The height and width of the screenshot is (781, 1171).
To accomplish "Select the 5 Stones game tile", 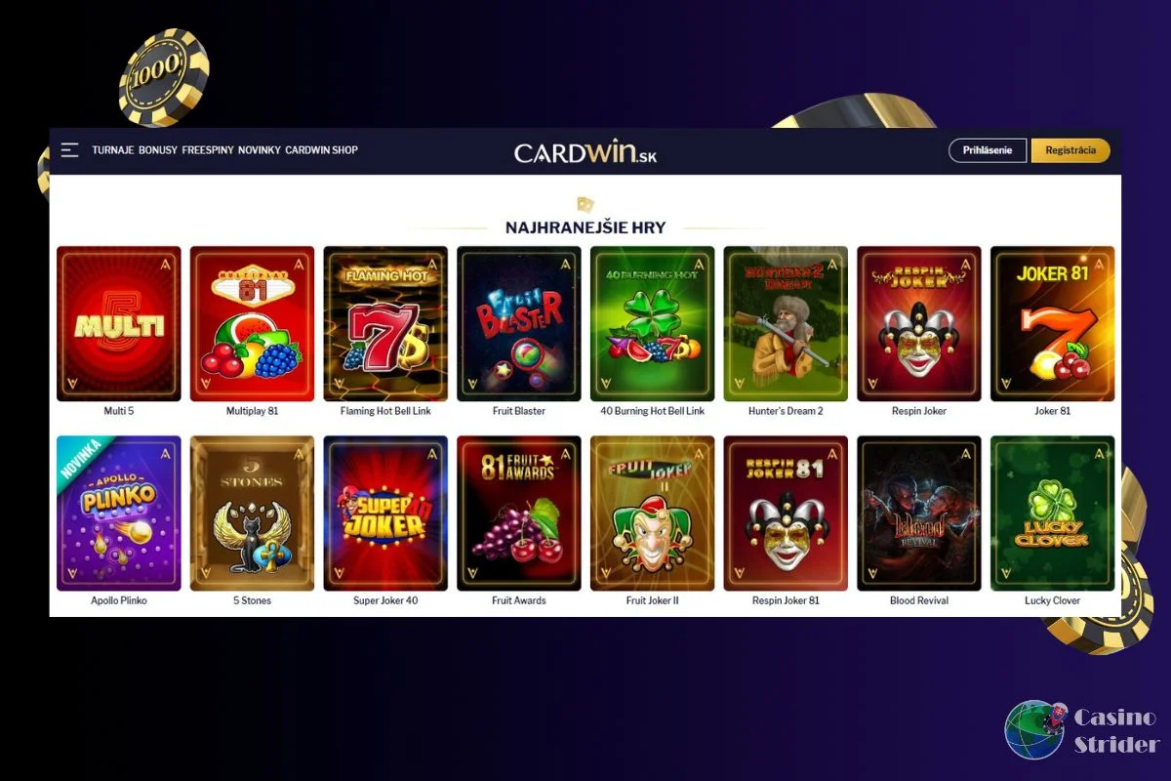I will click(252, 514).
